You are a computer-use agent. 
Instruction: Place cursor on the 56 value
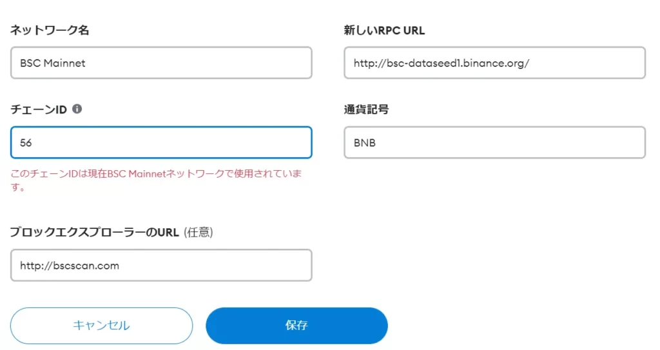tap(26, 143)
